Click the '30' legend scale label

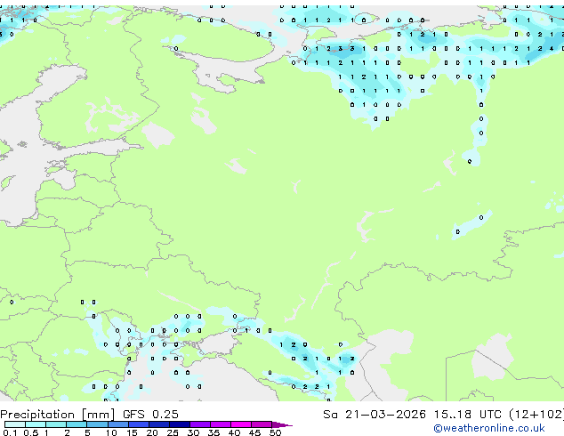(x=193, y=432)
